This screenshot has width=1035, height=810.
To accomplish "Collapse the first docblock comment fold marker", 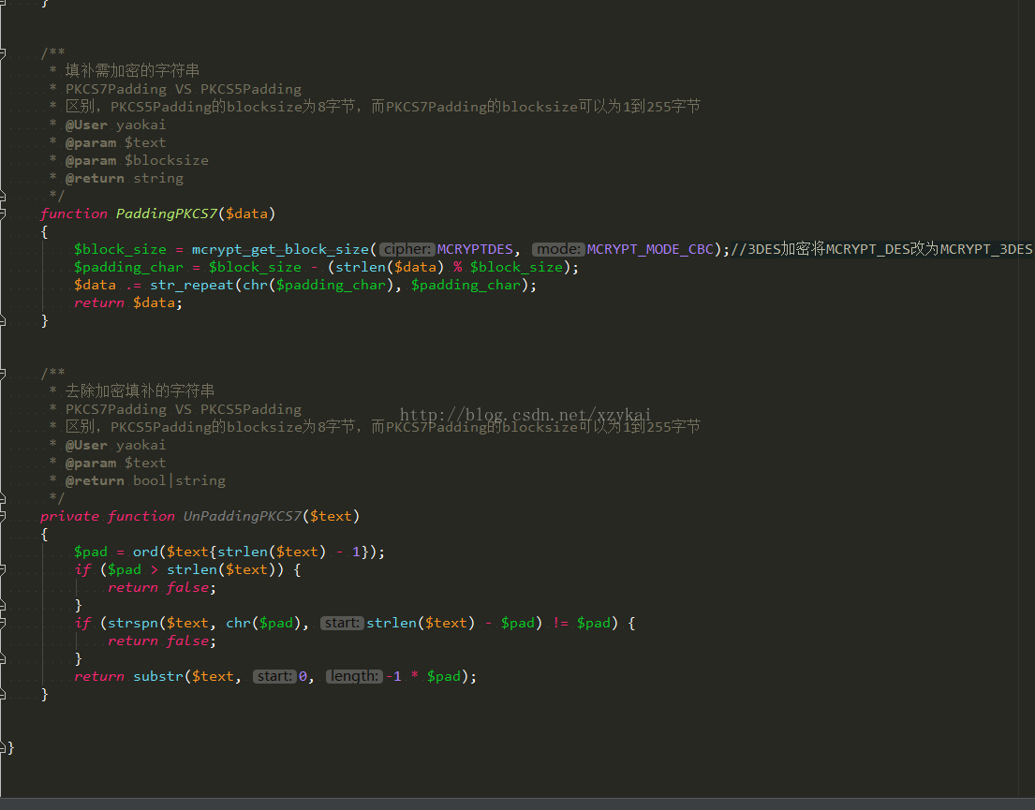I will (x=3, y=52).
